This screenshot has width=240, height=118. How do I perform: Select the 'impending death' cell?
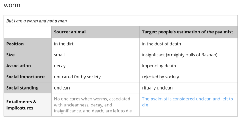(x=159, y=66)
